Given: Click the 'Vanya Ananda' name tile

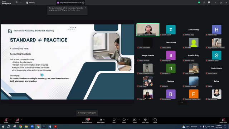Looking at the screenshot, I should 148,56.
